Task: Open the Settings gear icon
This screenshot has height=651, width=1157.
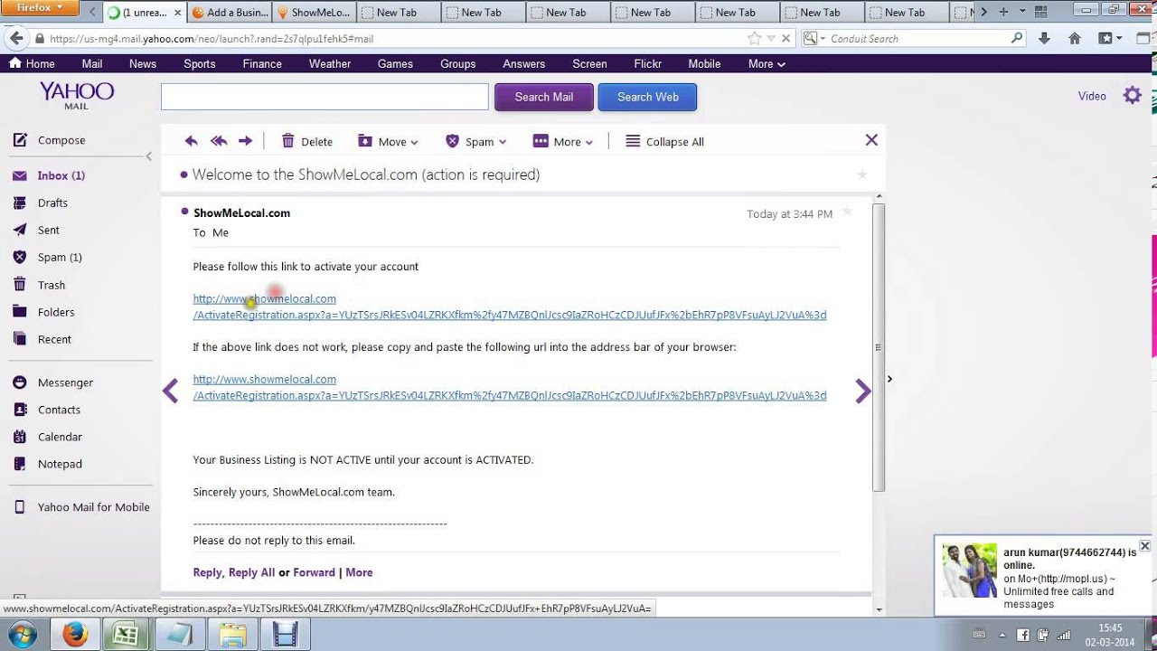Action: point(1132,95)
